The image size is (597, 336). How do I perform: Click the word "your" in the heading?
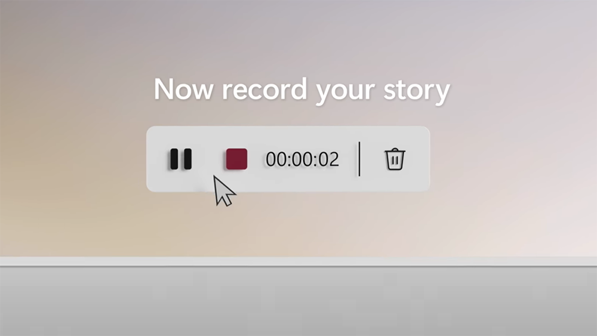coord(345,93)
